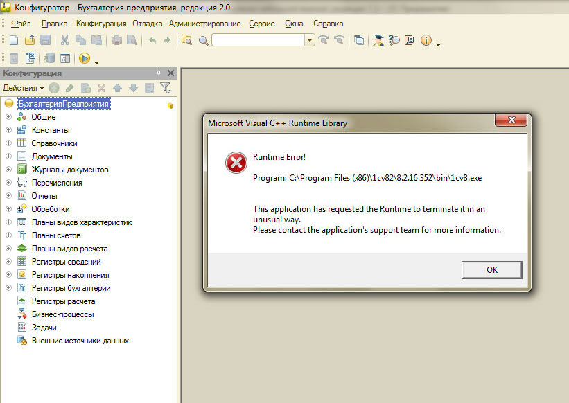The height and width of the screenshot is (403, 569).
Task: Click the Delete object X icon
Action: pos(102,88)
